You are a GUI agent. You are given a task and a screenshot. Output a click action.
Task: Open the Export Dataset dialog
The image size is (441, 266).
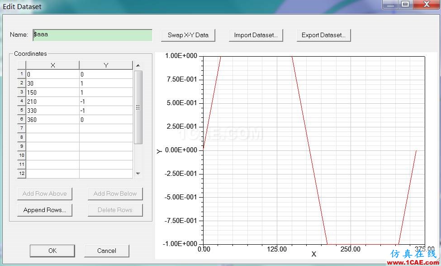point(323,35)
